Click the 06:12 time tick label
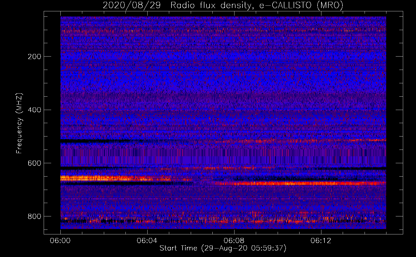 [321, 241]
